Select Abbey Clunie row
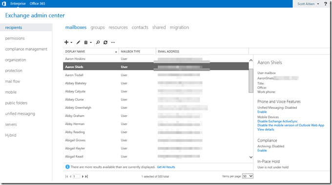332x185 pixels. pos(156,100)
